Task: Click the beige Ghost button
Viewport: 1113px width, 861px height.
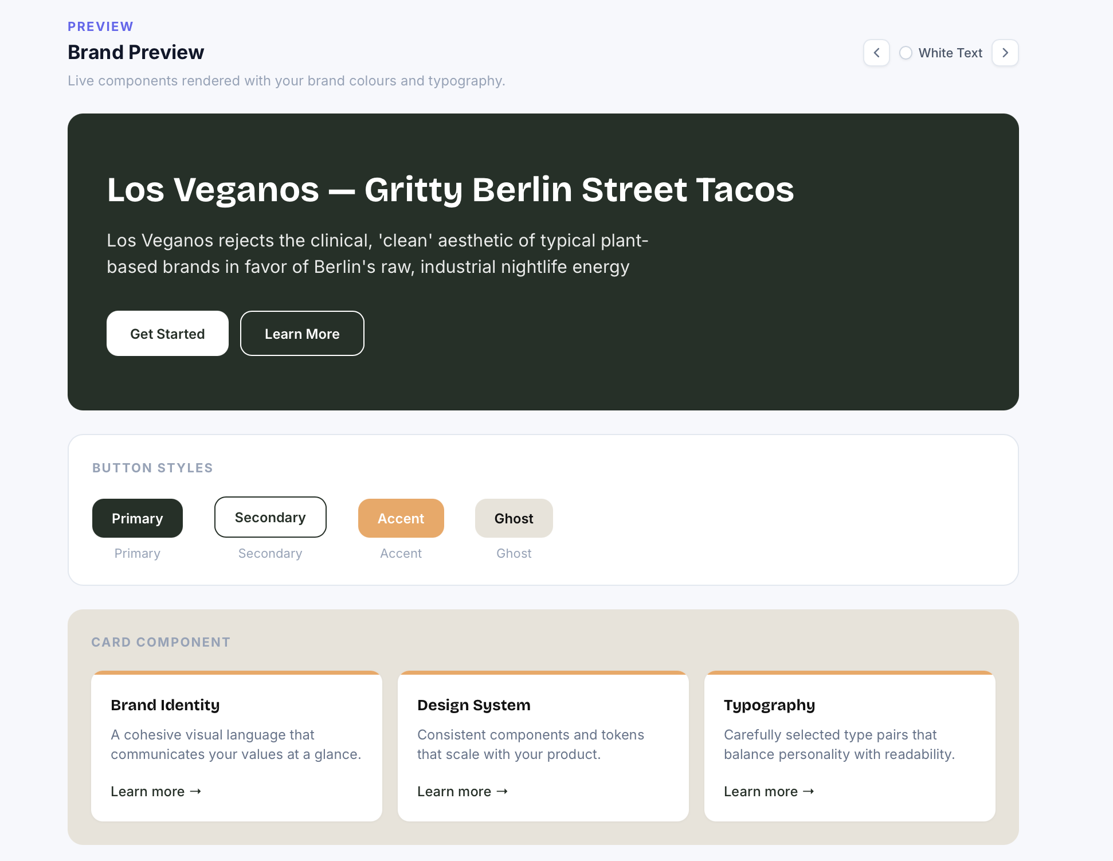Action: click(514, 518)
